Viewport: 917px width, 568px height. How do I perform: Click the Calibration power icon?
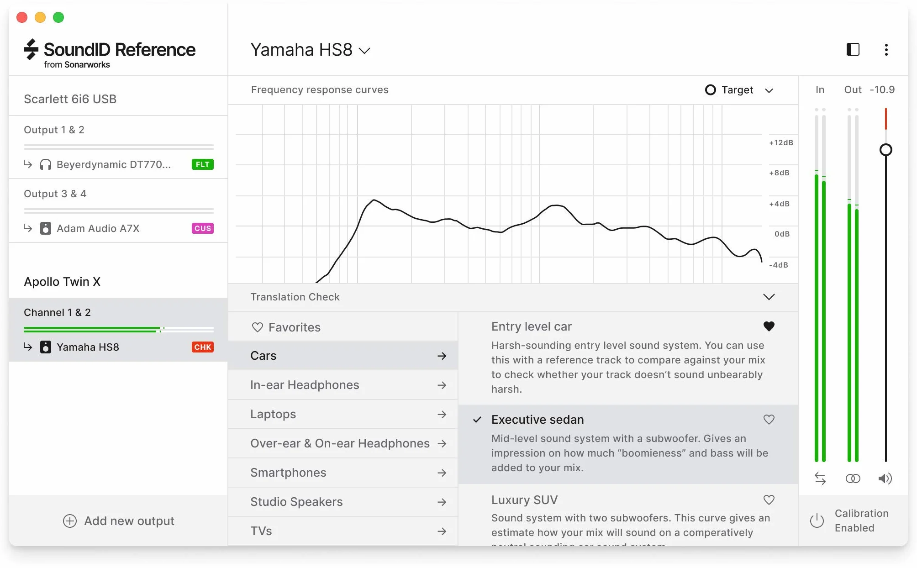tap(817, 521)
